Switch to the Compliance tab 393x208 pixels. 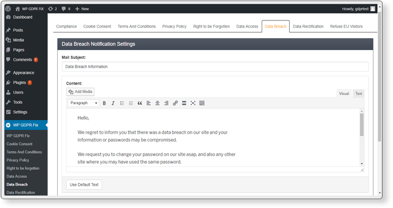(x=66, y=26)
